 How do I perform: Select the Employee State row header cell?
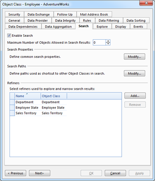(x=12, y=107)
